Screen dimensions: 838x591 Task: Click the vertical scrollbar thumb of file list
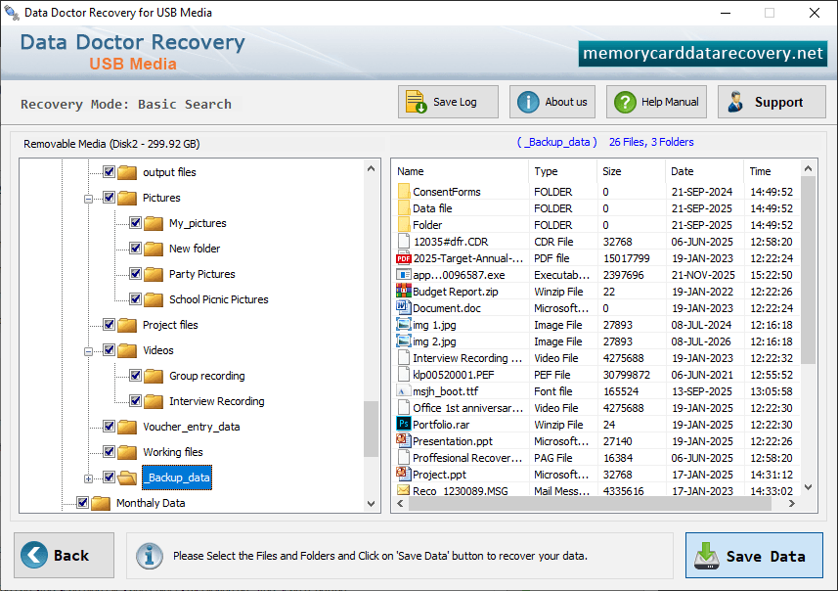coord(808,270)
